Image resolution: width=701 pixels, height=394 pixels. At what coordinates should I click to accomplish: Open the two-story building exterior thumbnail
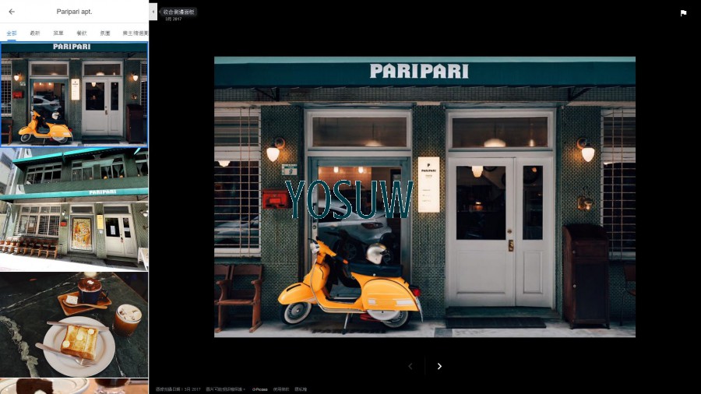click(x=74, y=209)
